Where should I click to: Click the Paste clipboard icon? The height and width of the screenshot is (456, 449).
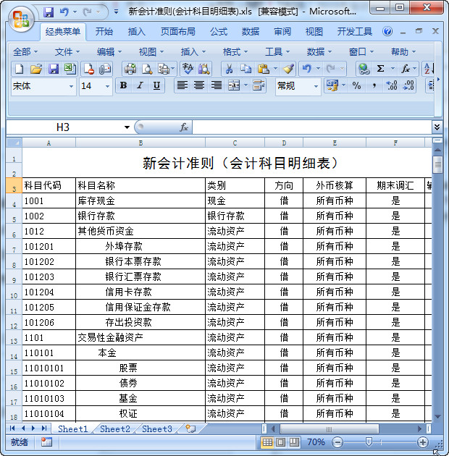click(264, 69)
